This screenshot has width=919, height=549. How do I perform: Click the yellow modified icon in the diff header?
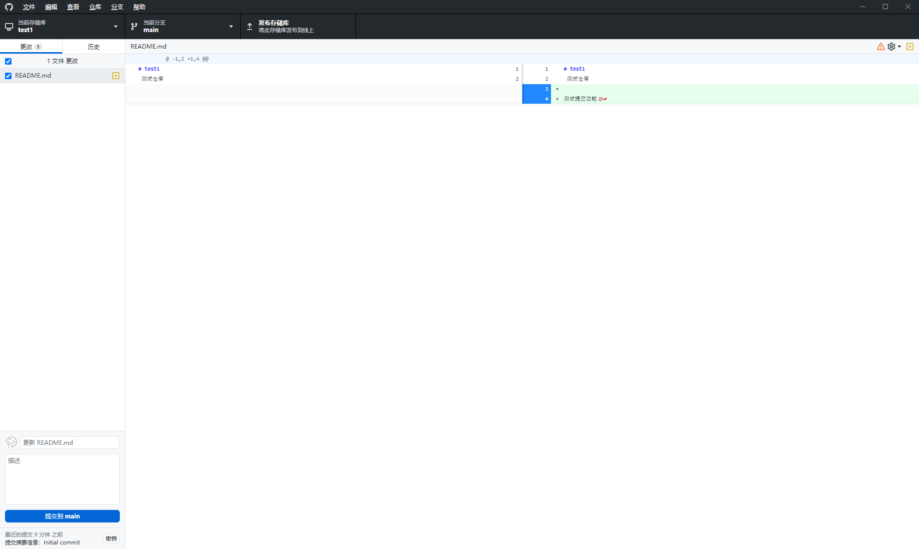click(x=911, y=46)
